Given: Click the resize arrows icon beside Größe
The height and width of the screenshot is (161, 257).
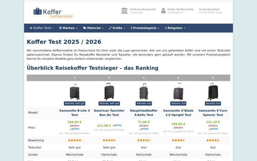Looking at the screenshot, I should [x=110, y=28].
